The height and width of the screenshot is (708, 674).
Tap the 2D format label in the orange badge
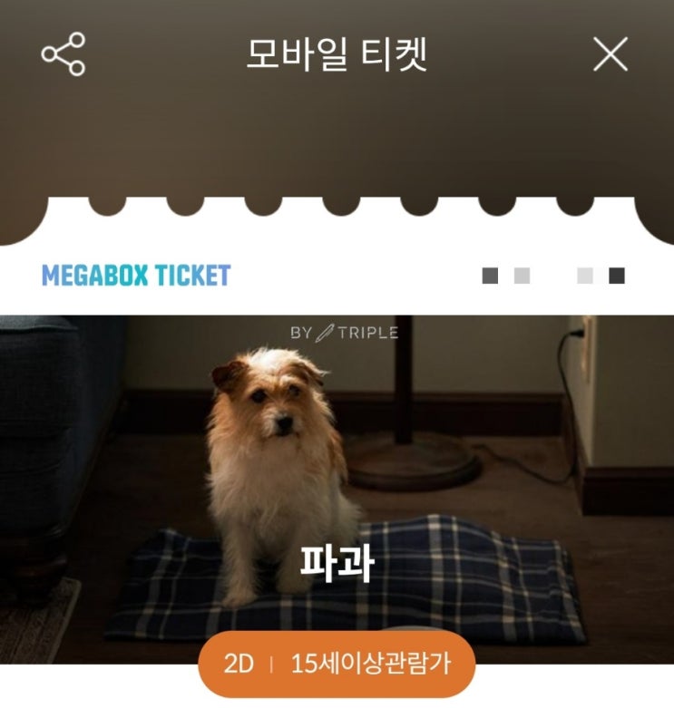click(x=239, y=664)
